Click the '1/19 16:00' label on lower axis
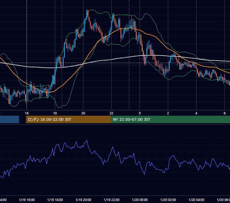230x203 pixels. 27,200
